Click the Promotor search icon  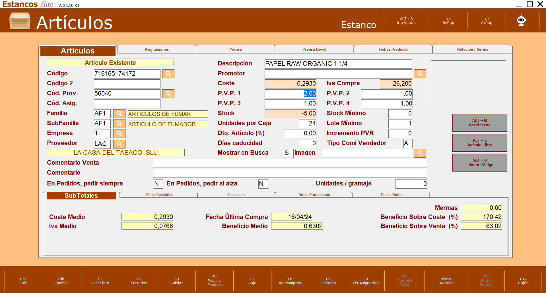coord(420,74)
